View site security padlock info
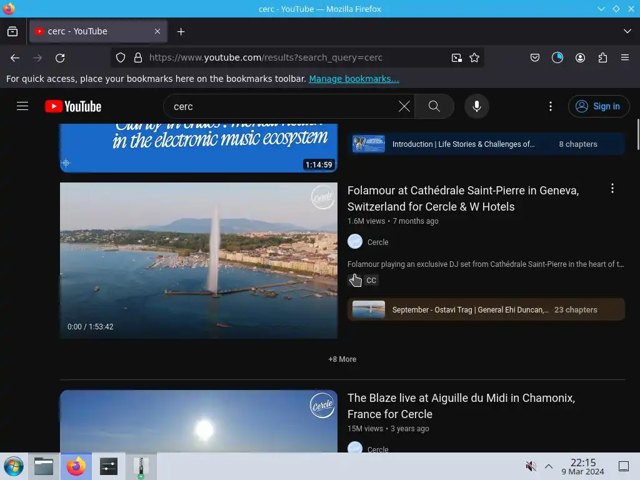640x480 pixels. [x=138, y=58]
